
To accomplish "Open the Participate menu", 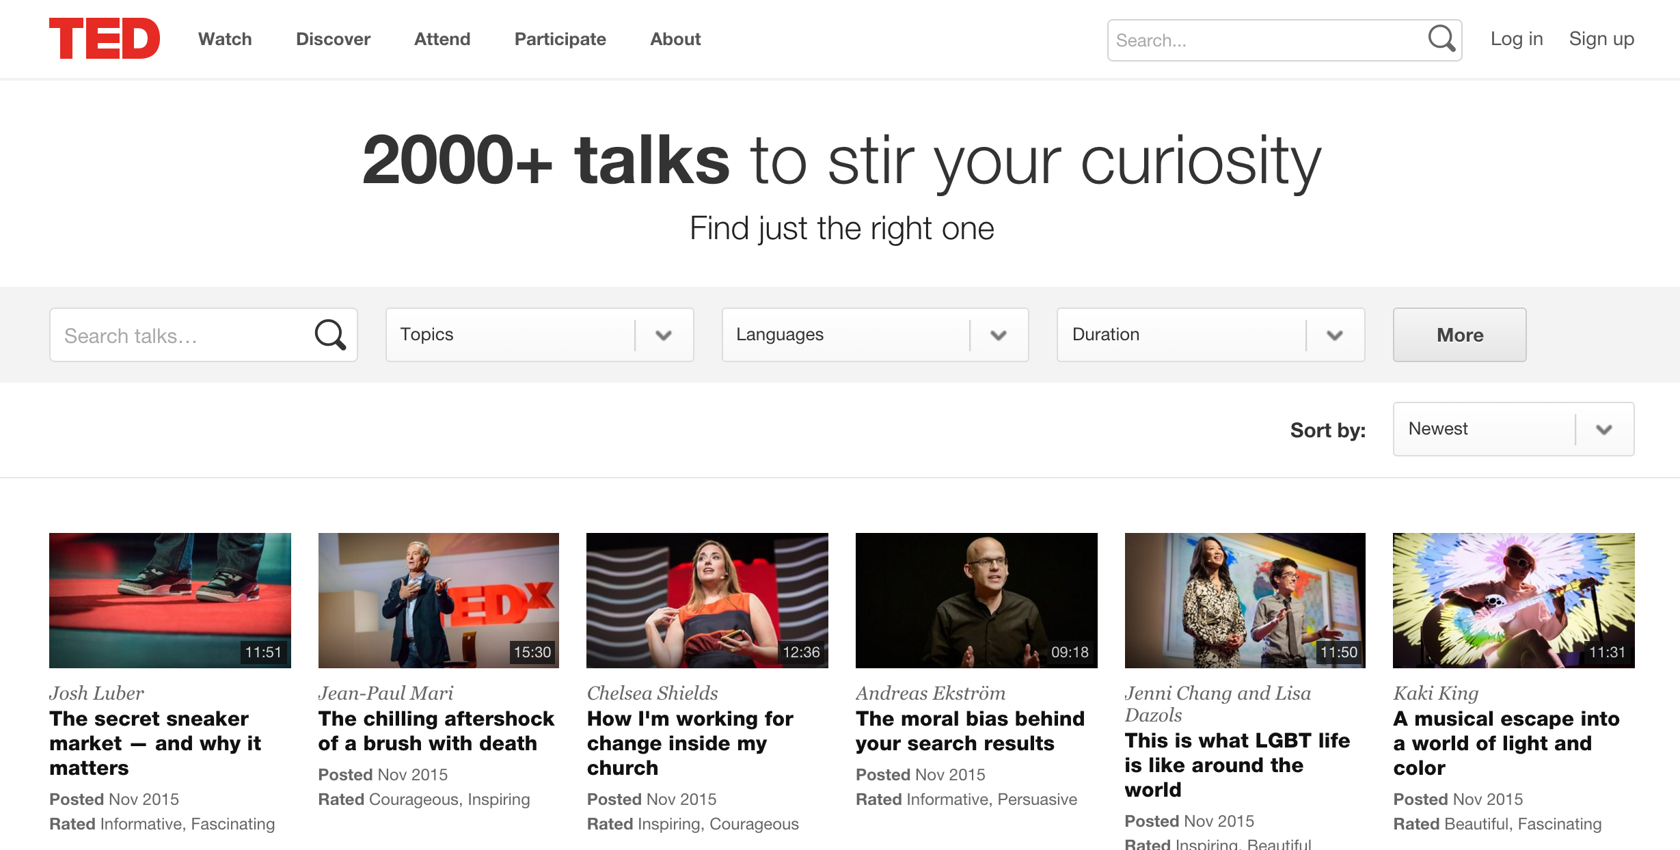I will tap(560, 39).
